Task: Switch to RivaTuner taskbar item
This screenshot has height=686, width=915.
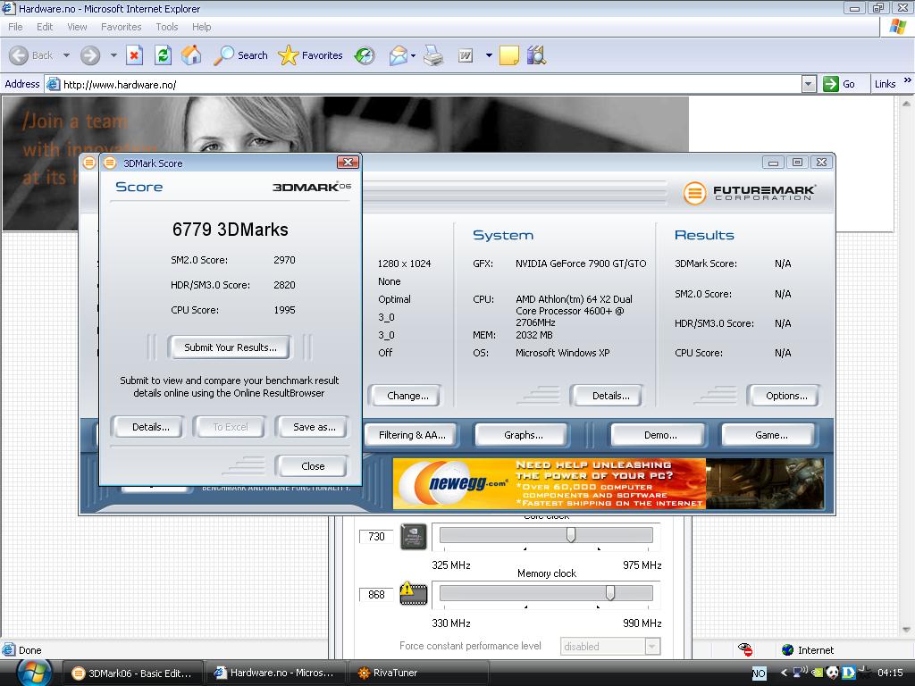Action: 418,673
